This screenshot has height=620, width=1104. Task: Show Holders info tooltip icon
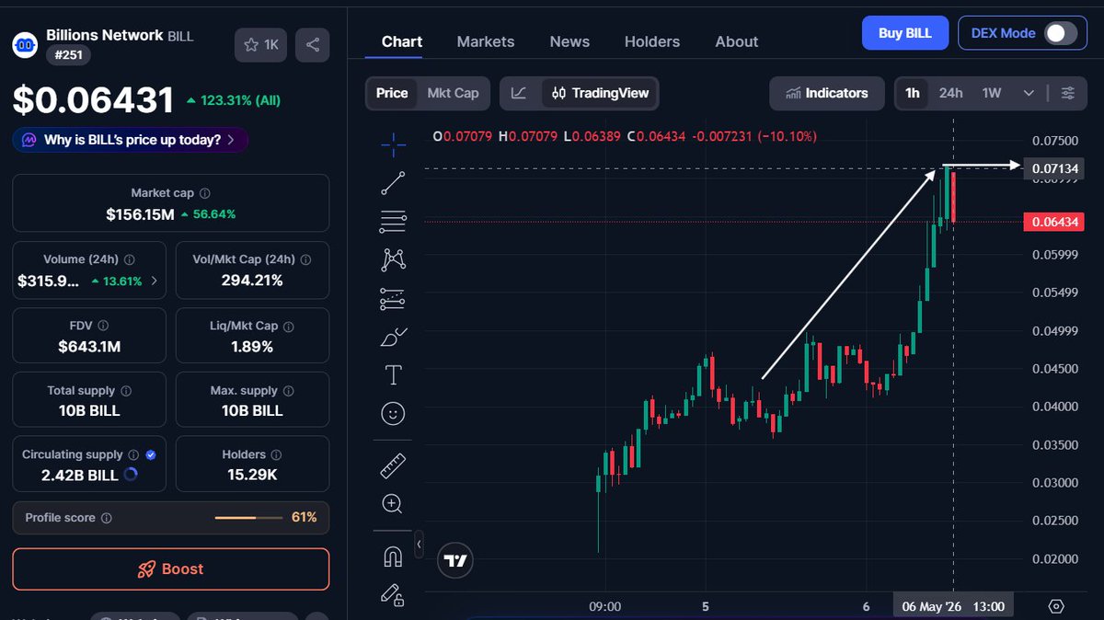click(277, 454)
